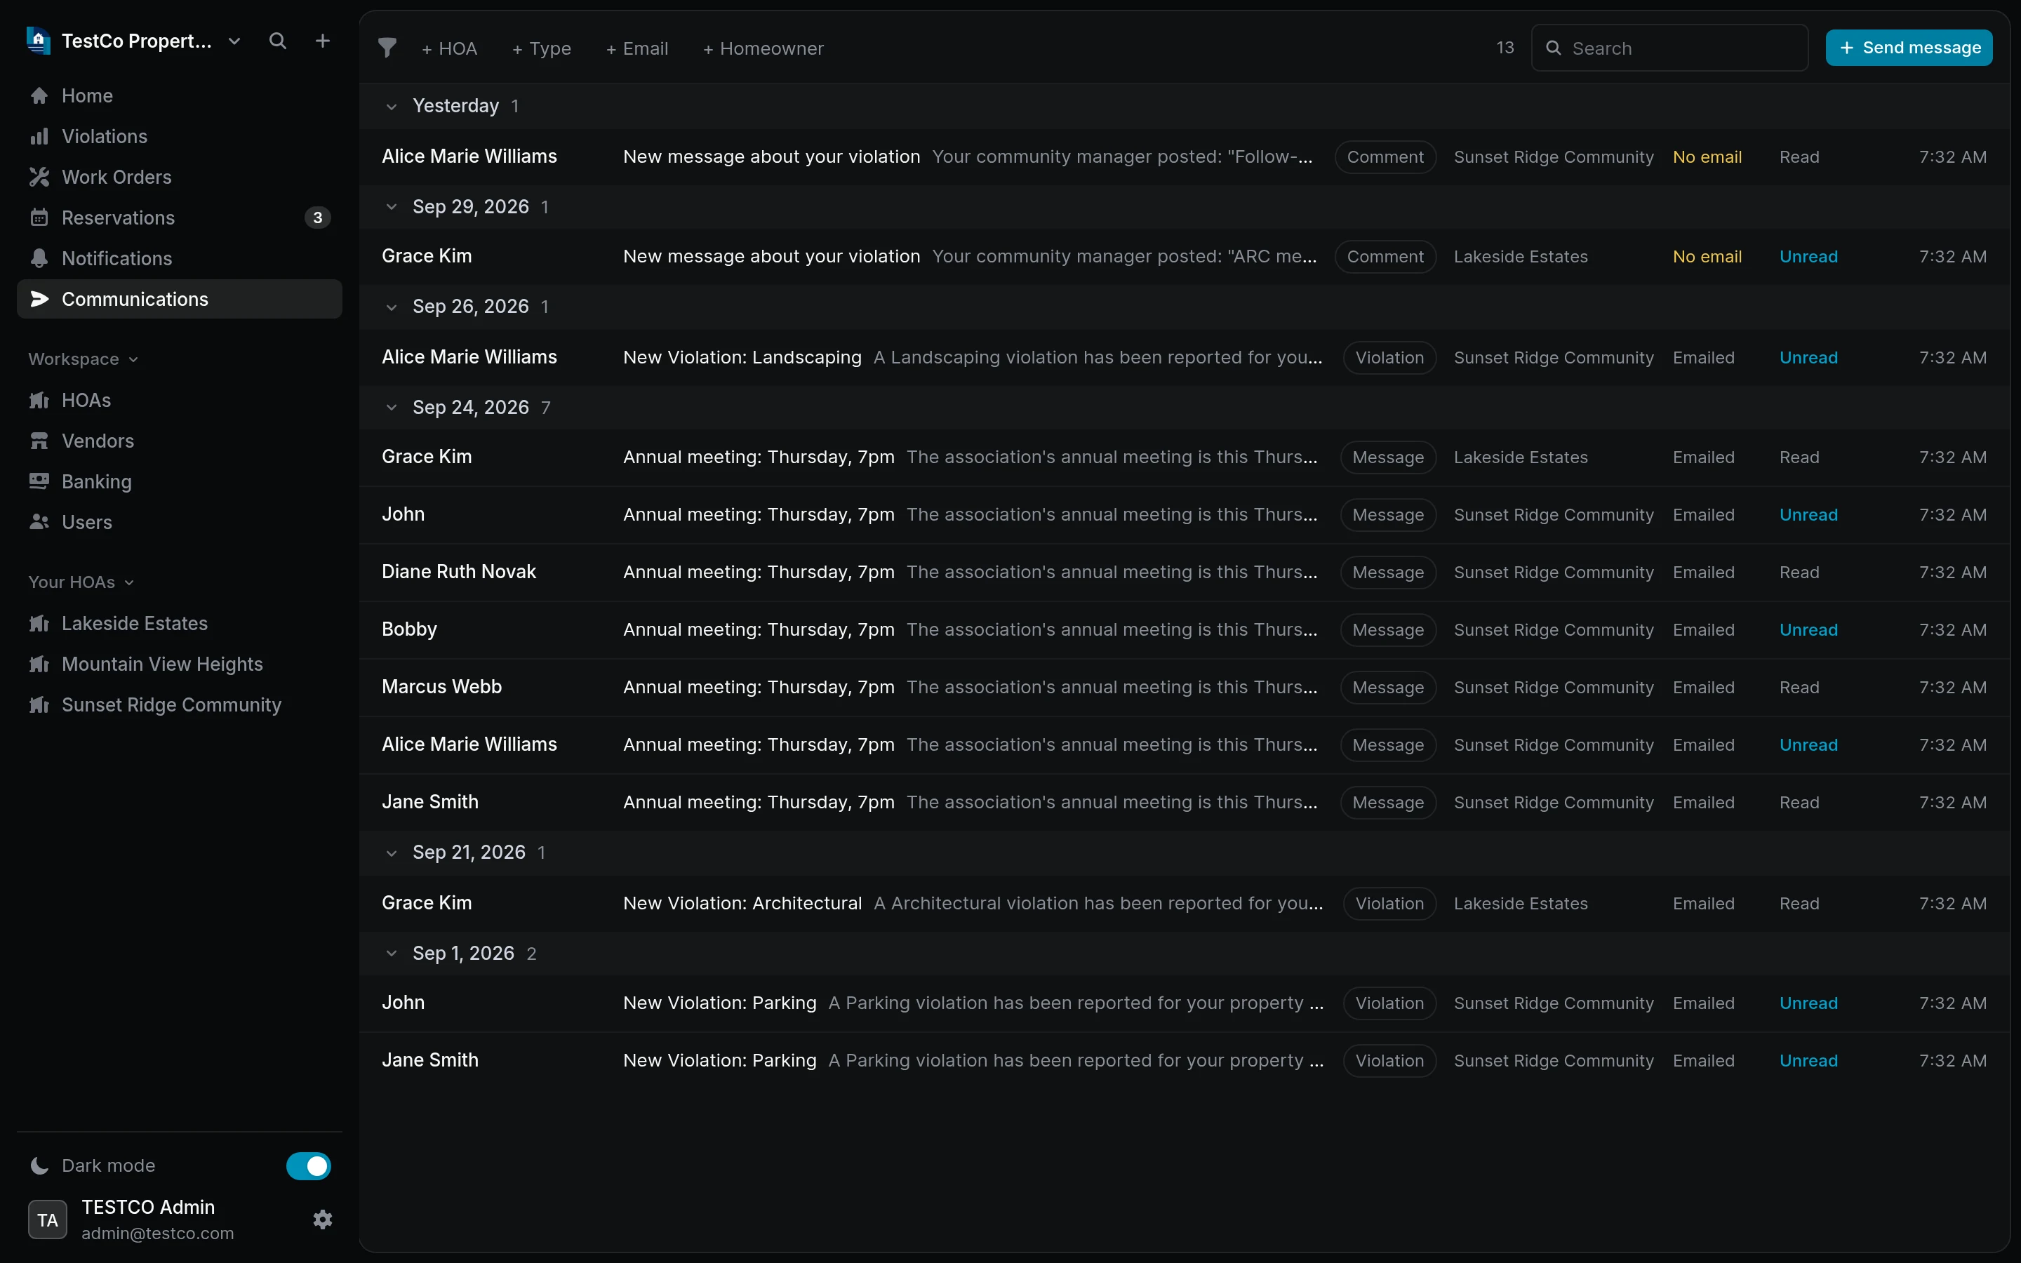
Task: Click the Communications paper plane icon
Action: [x=39, y=299]
